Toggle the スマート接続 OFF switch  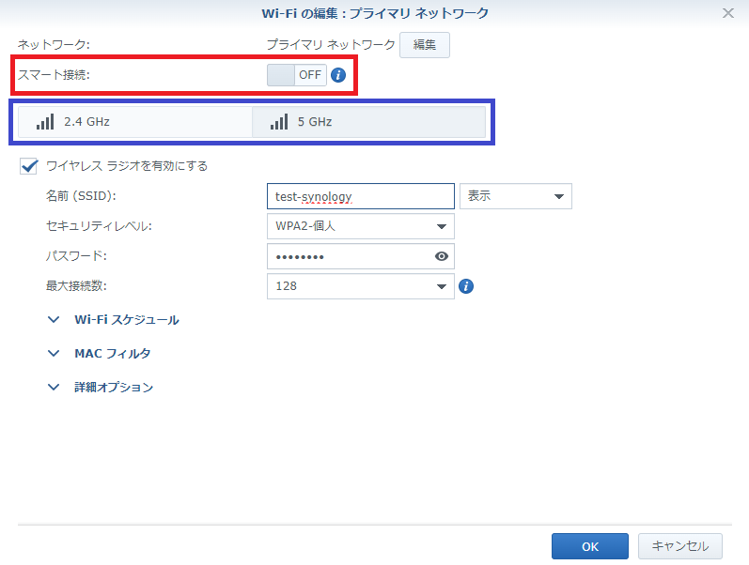297,75
